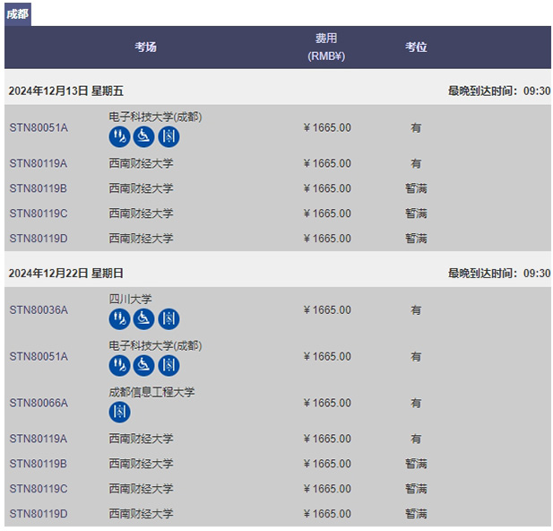The height and width of the screenshot is (531, 553).
Task: Click hearing aid icon for December 22 电子科技大学
Action: (x=119, y=365)
